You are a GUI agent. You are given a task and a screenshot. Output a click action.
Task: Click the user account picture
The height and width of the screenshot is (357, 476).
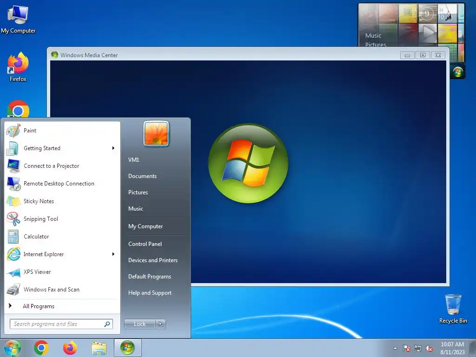tap(156, 133)
